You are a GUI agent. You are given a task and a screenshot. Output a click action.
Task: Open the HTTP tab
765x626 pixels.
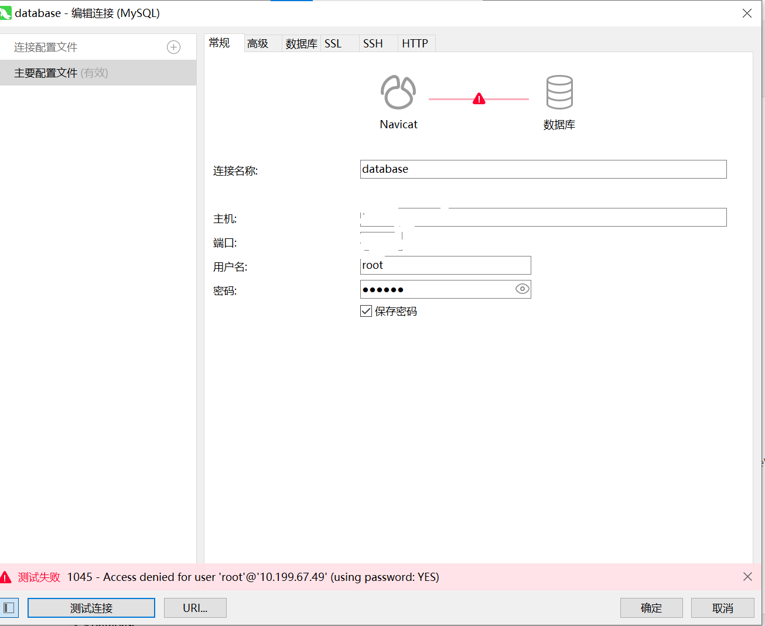click(x=415, y=43)
